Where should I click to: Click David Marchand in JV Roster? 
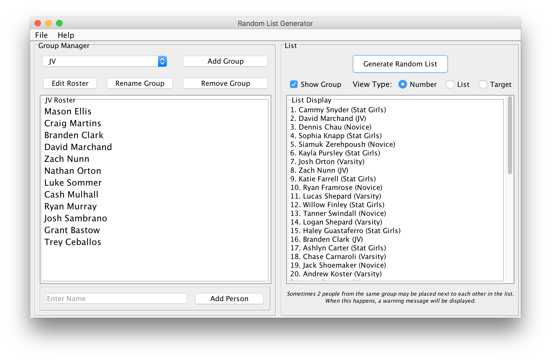click(x=78, y=147)
